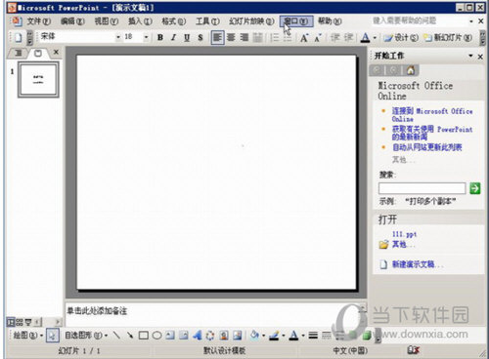This screenshot has width=489, height=359.
Task: Insert a diagram or organization chart
Action: pos(210,335)
